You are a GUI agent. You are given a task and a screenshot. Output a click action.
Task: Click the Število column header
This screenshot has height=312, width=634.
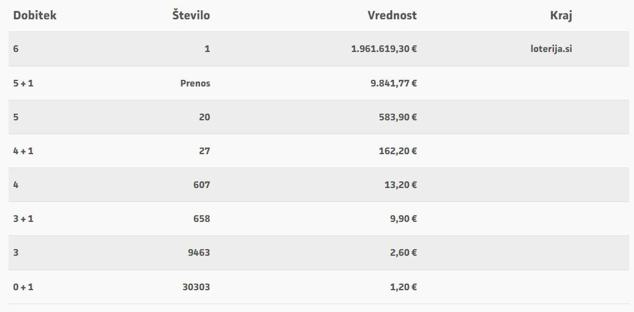(192, 15)
